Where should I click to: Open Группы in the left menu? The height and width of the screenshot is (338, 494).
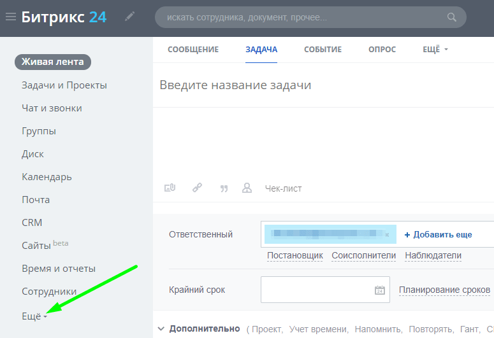[39, 131]
